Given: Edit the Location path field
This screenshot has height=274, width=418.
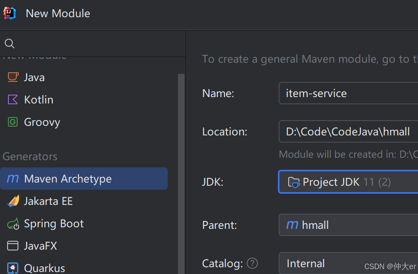Looking at the screenshot, I should (x=349, y=131).
